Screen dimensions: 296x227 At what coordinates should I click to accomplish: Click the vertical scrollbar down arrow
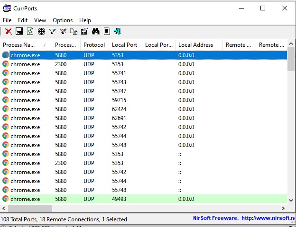click(291, 201)
